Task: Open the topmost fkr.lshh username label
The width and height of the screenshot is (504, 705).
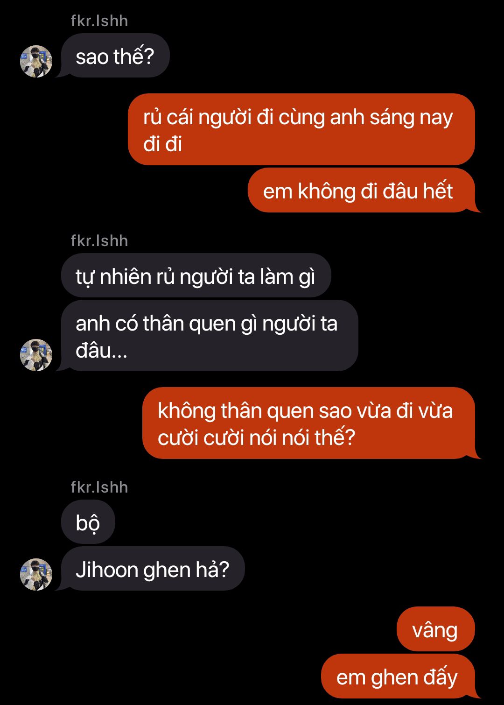Action: [x=99, y=21]
